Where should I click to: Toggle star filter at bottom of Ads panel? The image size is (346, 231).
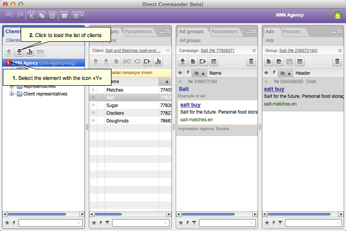[267, 223]
